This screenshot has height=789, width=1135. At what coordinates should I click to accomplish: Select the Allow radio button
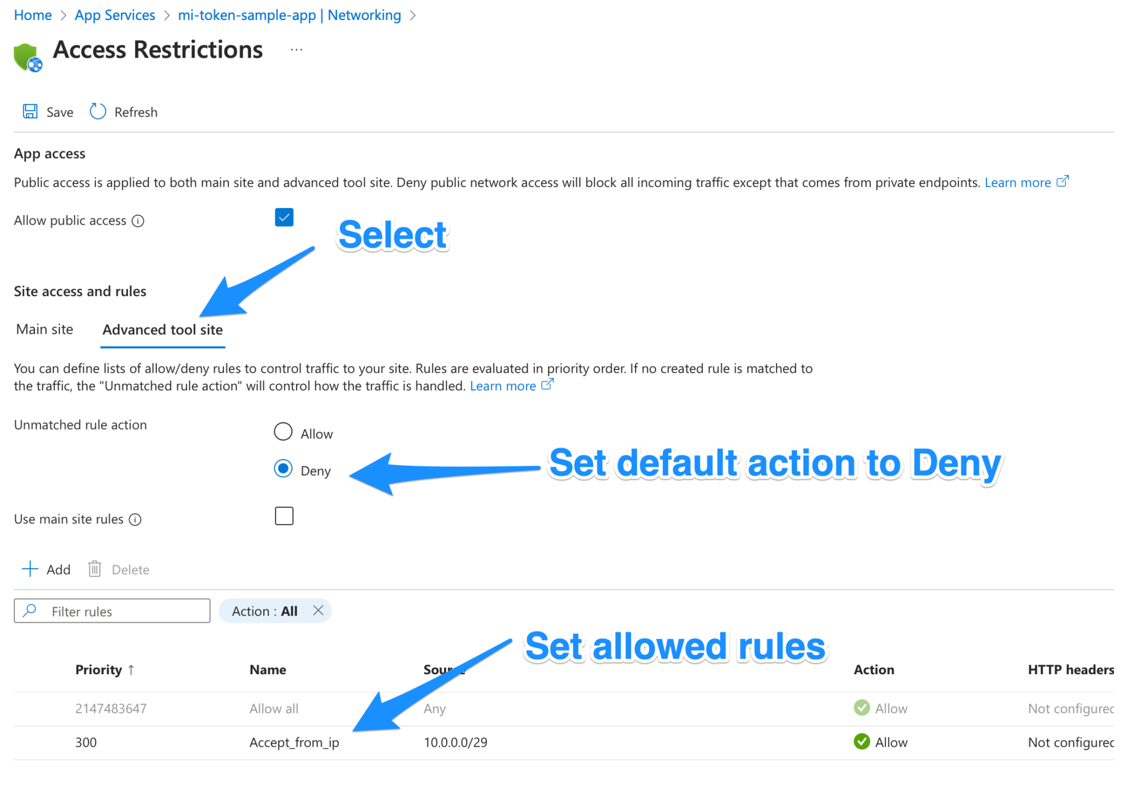283,431
